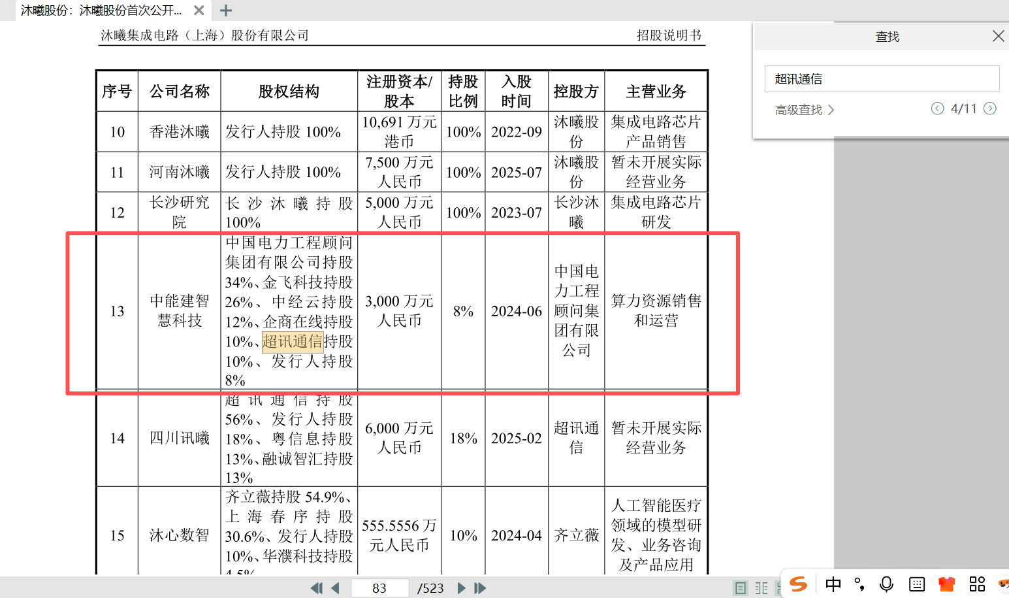Screen dimensions: 1009x598
Task: Click 齐立薇 controlling party cell
Action: click(576, 535)
